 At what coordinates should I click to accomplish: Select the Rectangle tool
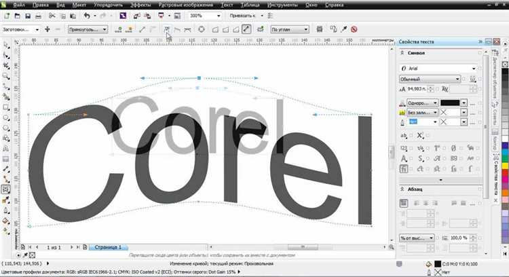6,107
